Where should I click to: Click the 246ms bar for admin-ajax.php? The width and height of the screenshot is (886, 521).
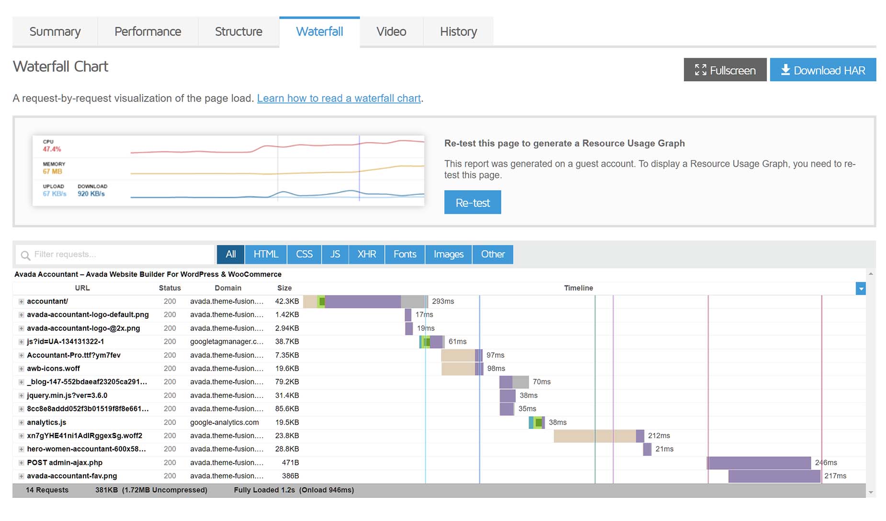[759, 463]
